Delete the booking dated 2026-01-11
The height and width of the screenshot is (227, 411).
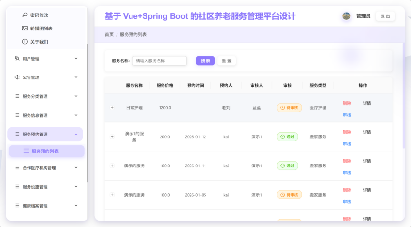pos(347,161)
